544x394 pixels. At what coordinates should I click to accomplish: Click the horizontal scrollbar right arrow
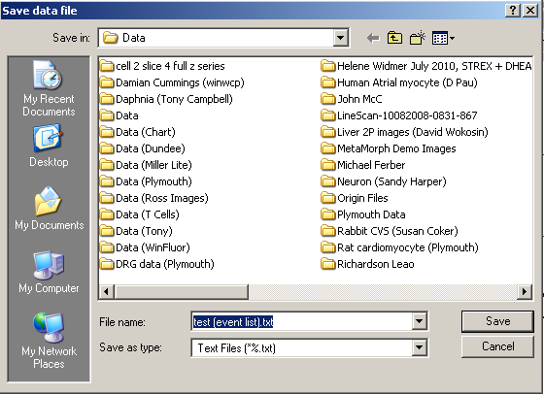click(525, 291)
